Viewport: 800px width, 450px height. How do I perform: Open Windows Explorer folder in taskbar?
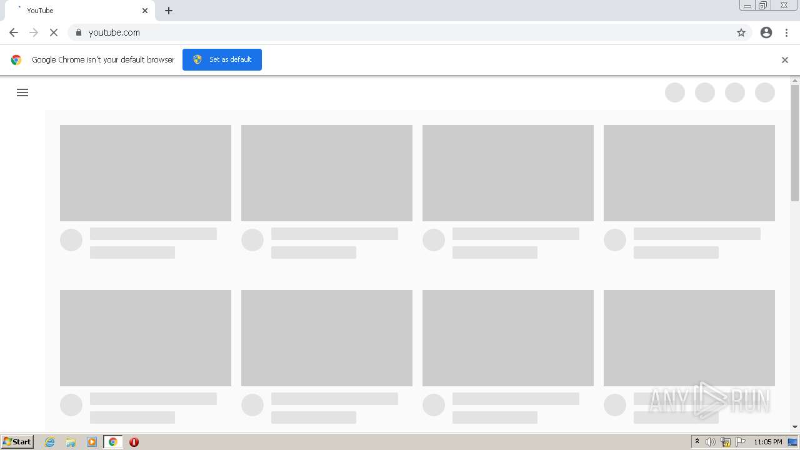[71, 442]
